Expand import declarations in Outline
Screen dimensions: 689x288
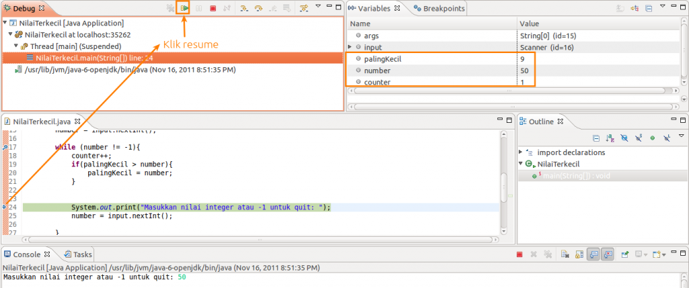coord(521,152)
